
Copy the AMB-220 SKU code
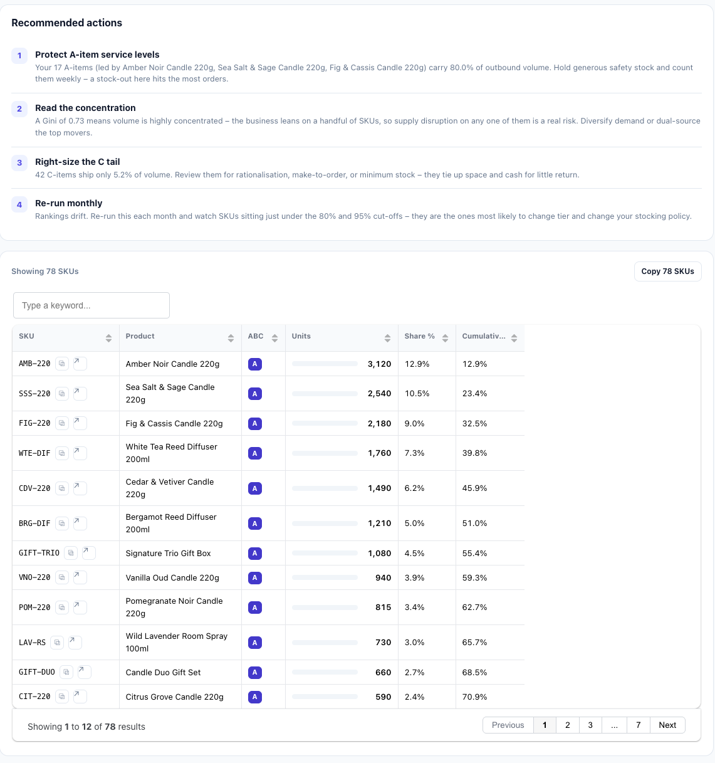pyautogui.click(x=62, y=364)
